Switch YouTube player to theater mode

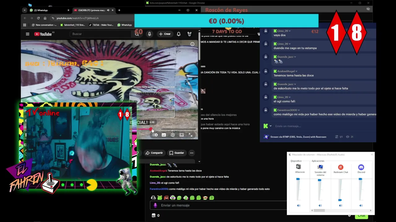182,135
